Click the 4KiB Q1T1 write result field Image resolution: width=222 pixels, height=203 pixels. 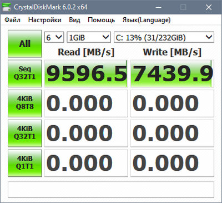tap(172, 163)
